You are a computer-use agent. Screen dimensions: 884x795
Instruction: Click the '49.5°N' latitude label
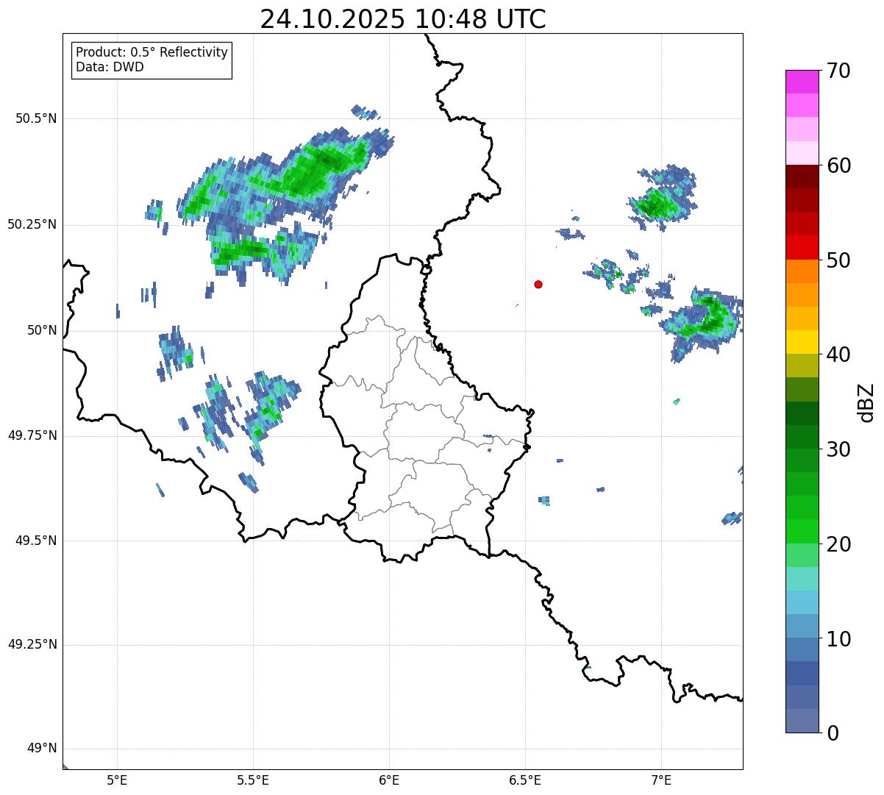36,541
